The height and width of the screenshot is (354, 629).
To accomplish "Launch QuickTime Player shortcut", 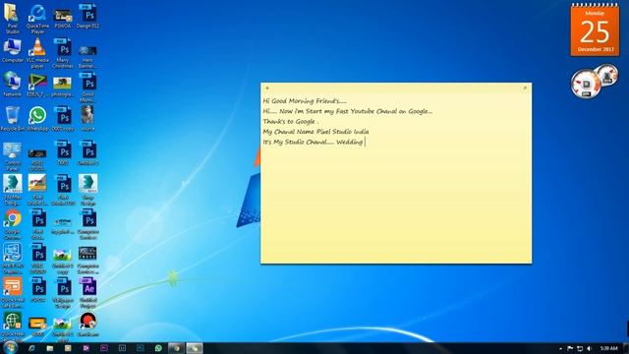I will pyautogui.click(x=37, y=18).
